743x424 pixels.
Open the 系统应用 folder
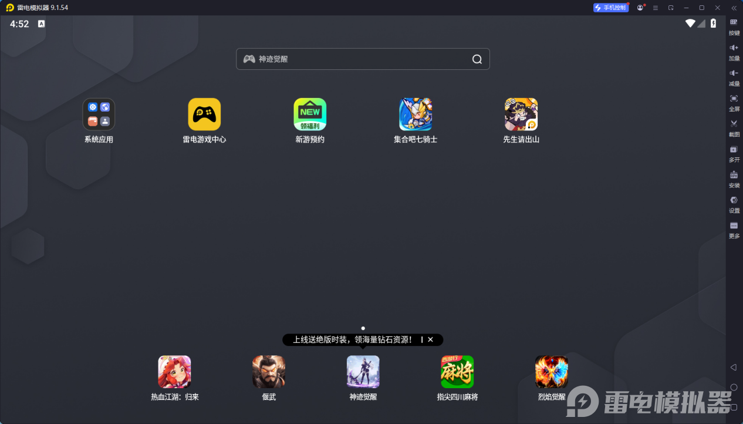pyautogui.click(x=99, y=115)
